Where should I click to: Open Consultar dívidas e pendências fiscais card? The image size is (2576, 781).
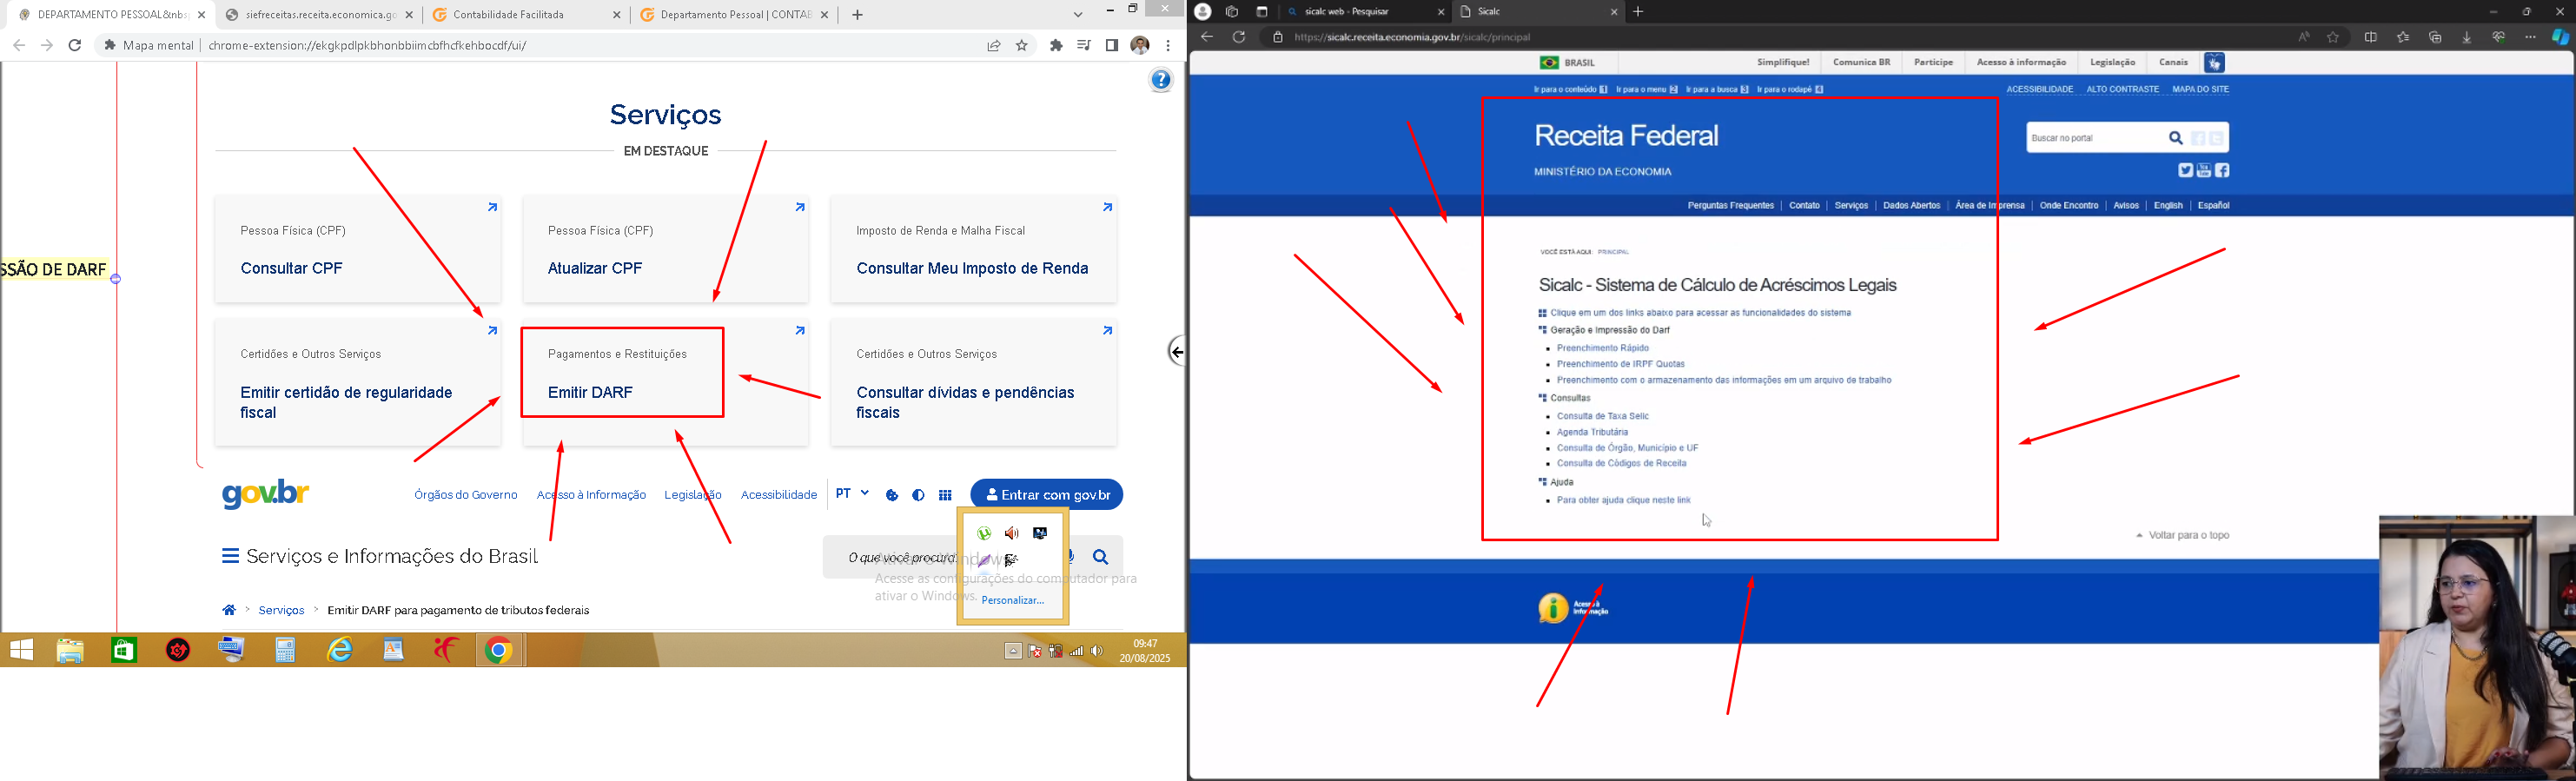pos(974,383)
